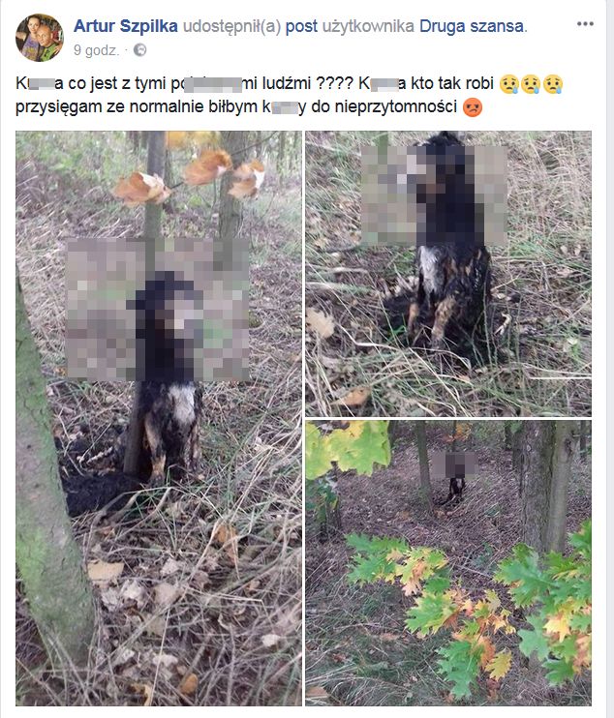
Task: Visit the Druga szansa page link
Action: (x=472, y=26)
